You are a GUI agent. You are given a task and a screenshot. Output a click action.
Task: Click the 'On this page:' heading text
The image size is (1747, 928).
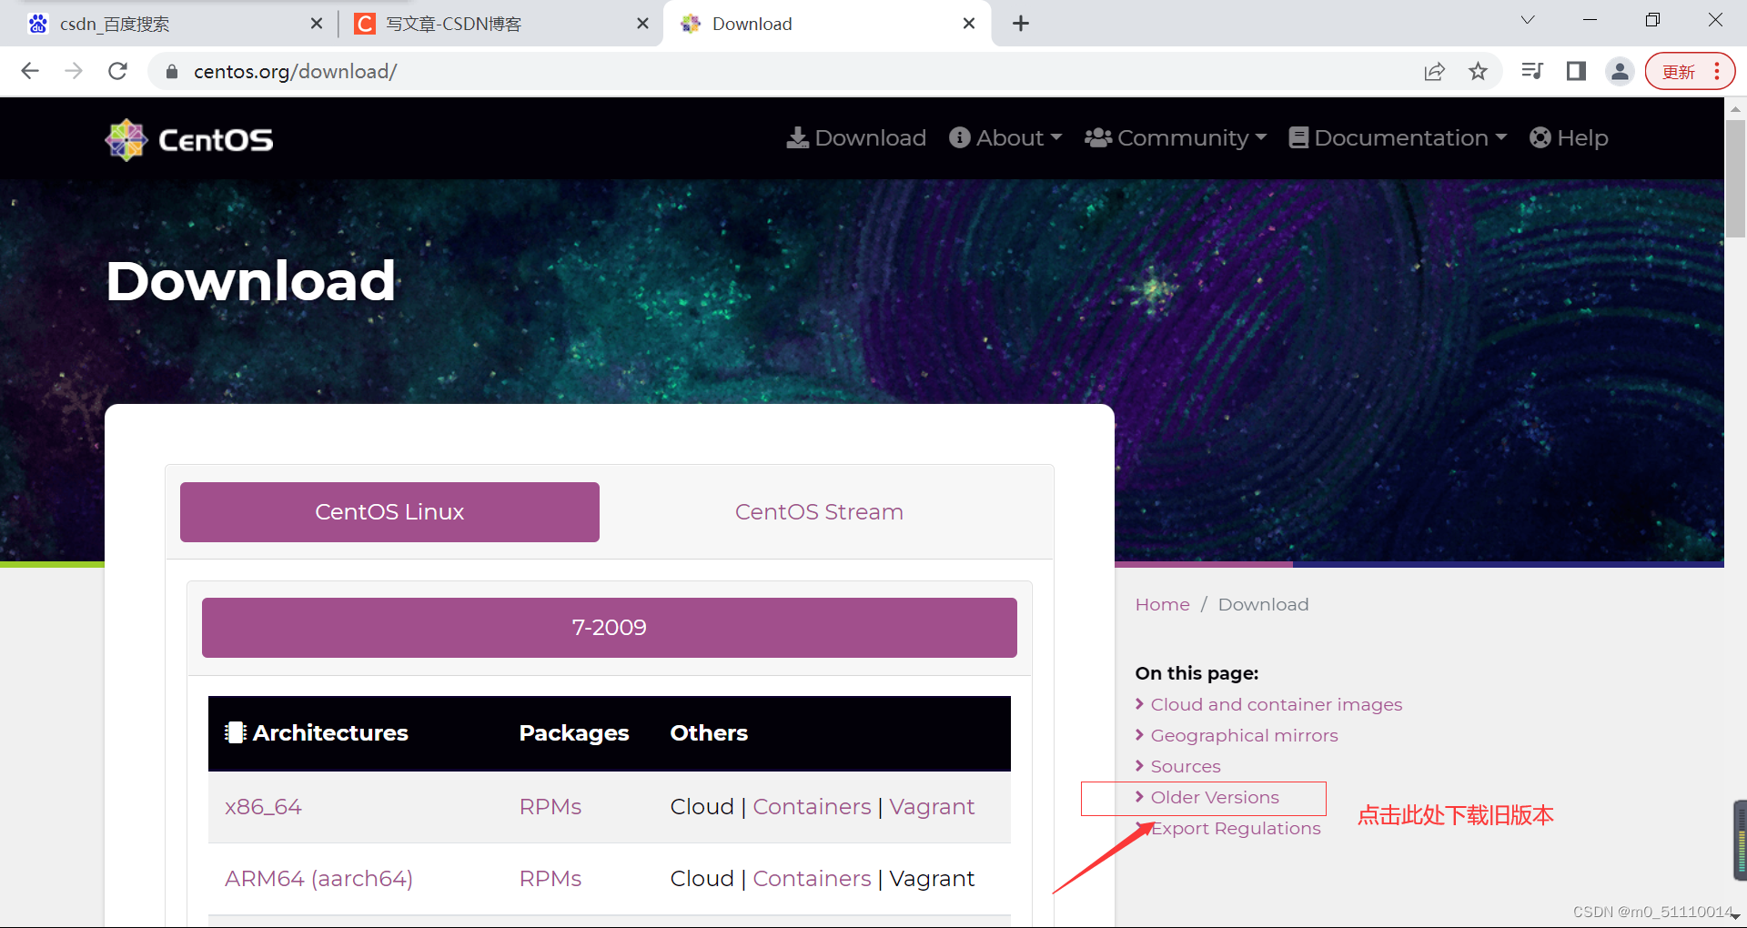click(1197, 674)
